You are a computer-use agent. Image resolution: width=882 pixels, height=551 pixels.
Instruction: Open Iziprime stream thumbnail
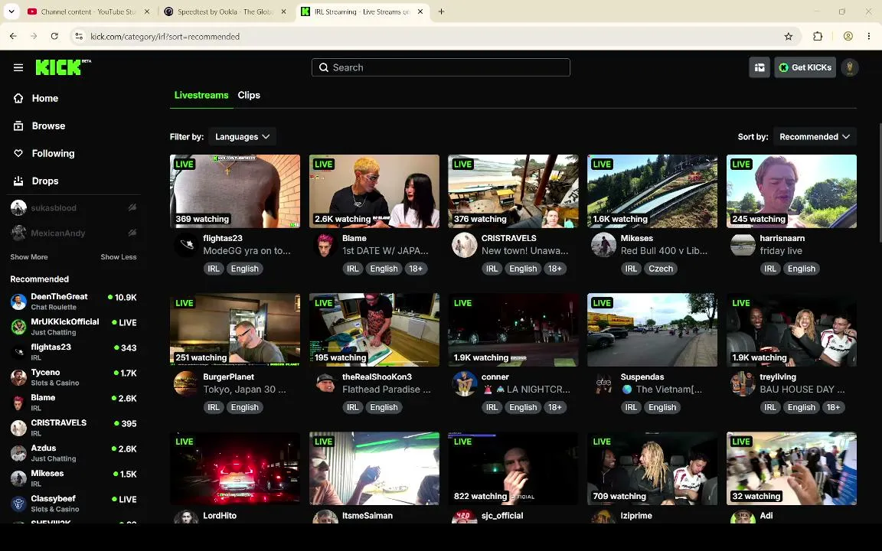click(652, 468)
